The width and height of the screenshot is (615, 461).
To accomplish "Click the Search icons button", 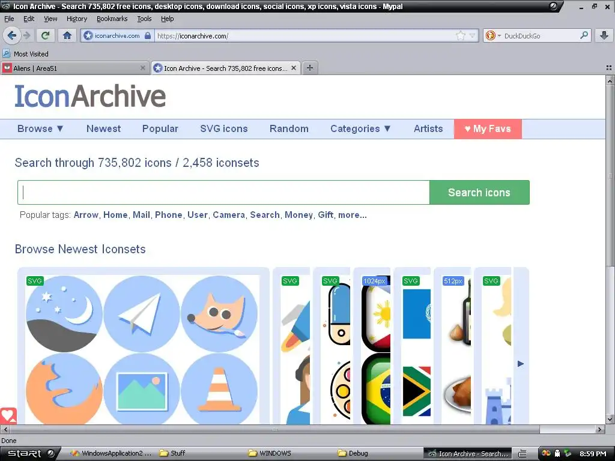I will pos(479,193).
